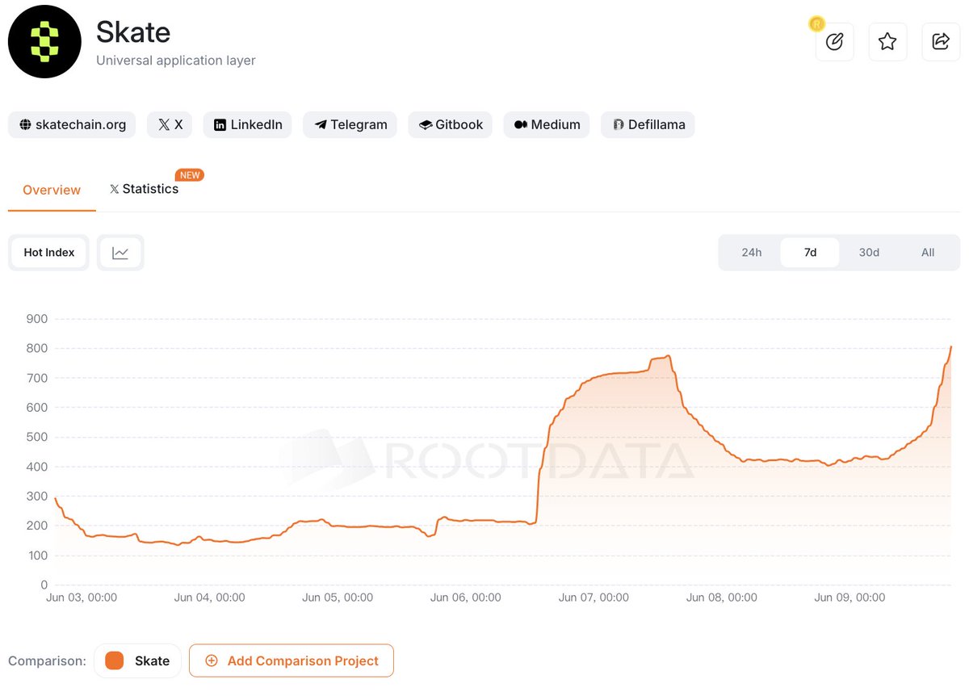Switch to line chart view icon
969x696 pixels.
pos(120,253)
